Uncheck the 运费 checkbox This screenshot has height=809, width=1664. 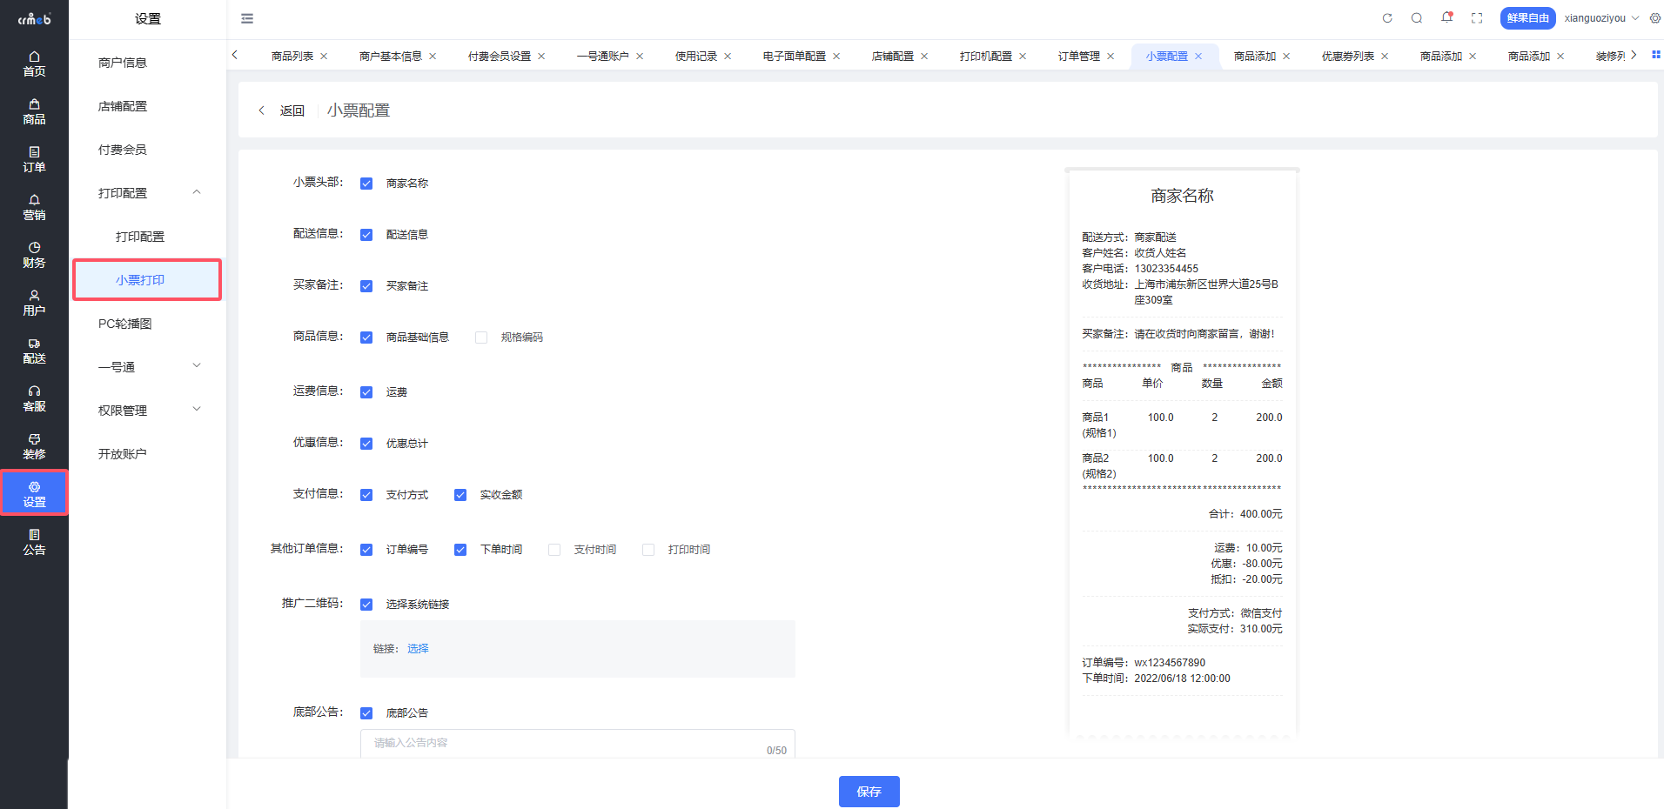tap(366, 392)
